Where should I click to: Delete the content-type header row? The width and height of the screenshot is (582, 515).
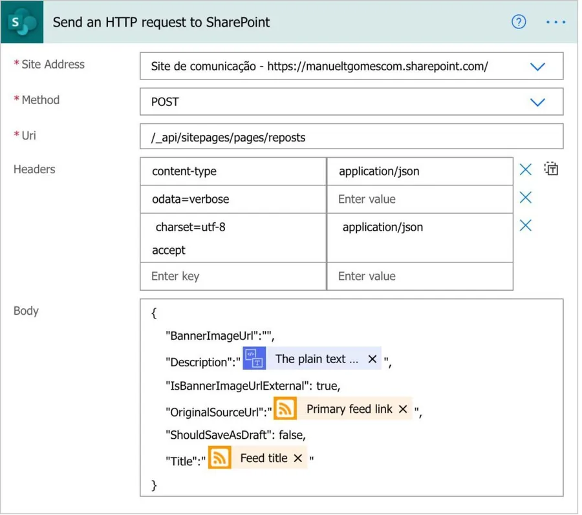(526, 169)
